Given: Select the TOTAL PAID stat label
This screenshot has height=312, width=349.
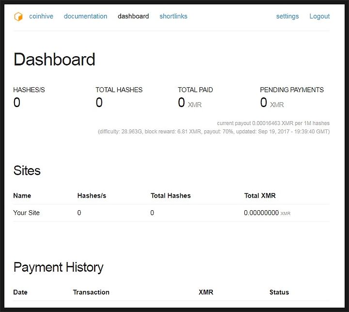Looking at the screenshot, I should 195,90.
